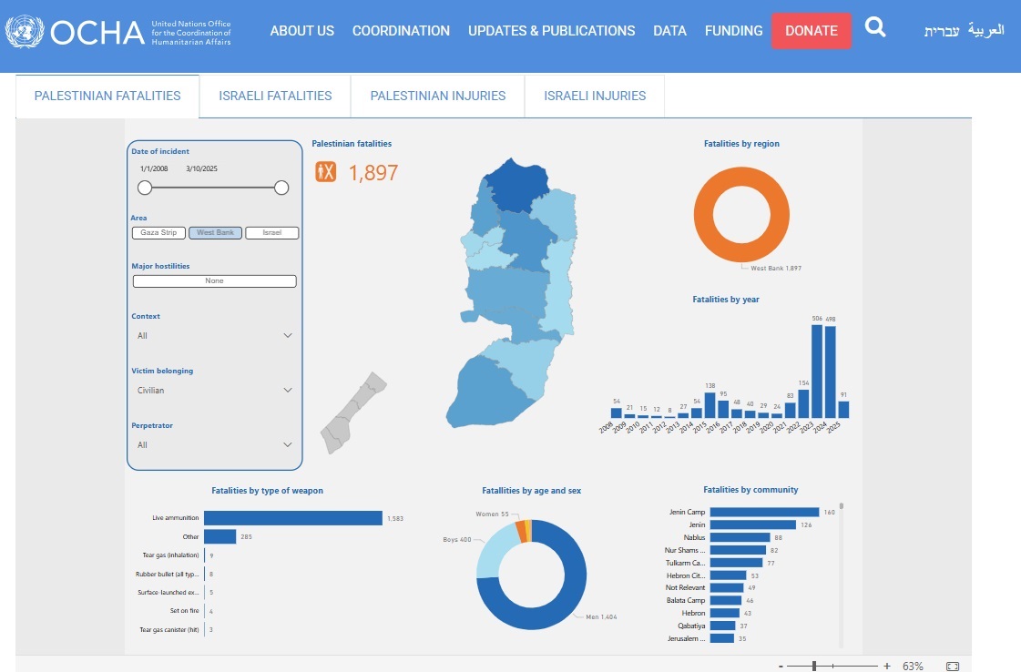Click the fatalities people icon

point(326,172)
